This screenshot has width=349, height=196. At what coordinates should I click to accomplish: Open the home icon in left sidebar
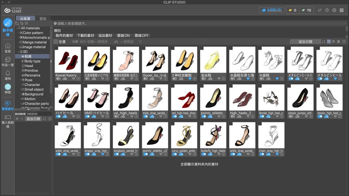(8, 46)
